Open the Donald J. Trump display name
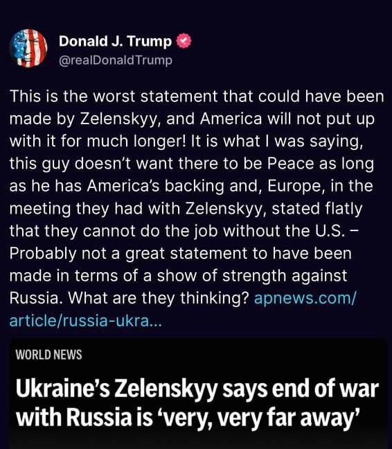Screen dimensions: 392x449 click(x=115, y=41)
